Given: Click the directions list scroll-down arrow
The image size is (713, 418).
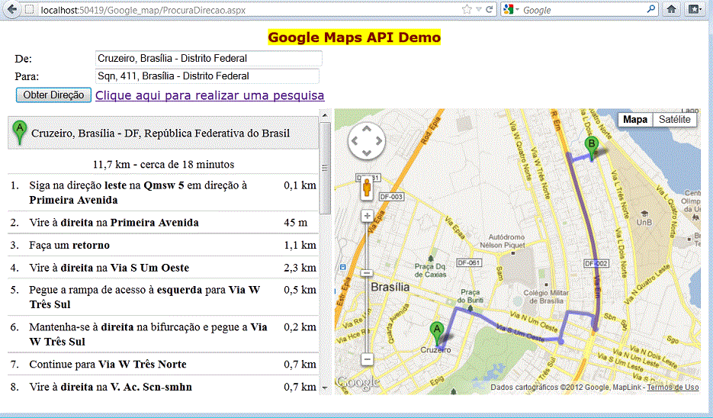Looking at the screenshot, I should point(325,388).
